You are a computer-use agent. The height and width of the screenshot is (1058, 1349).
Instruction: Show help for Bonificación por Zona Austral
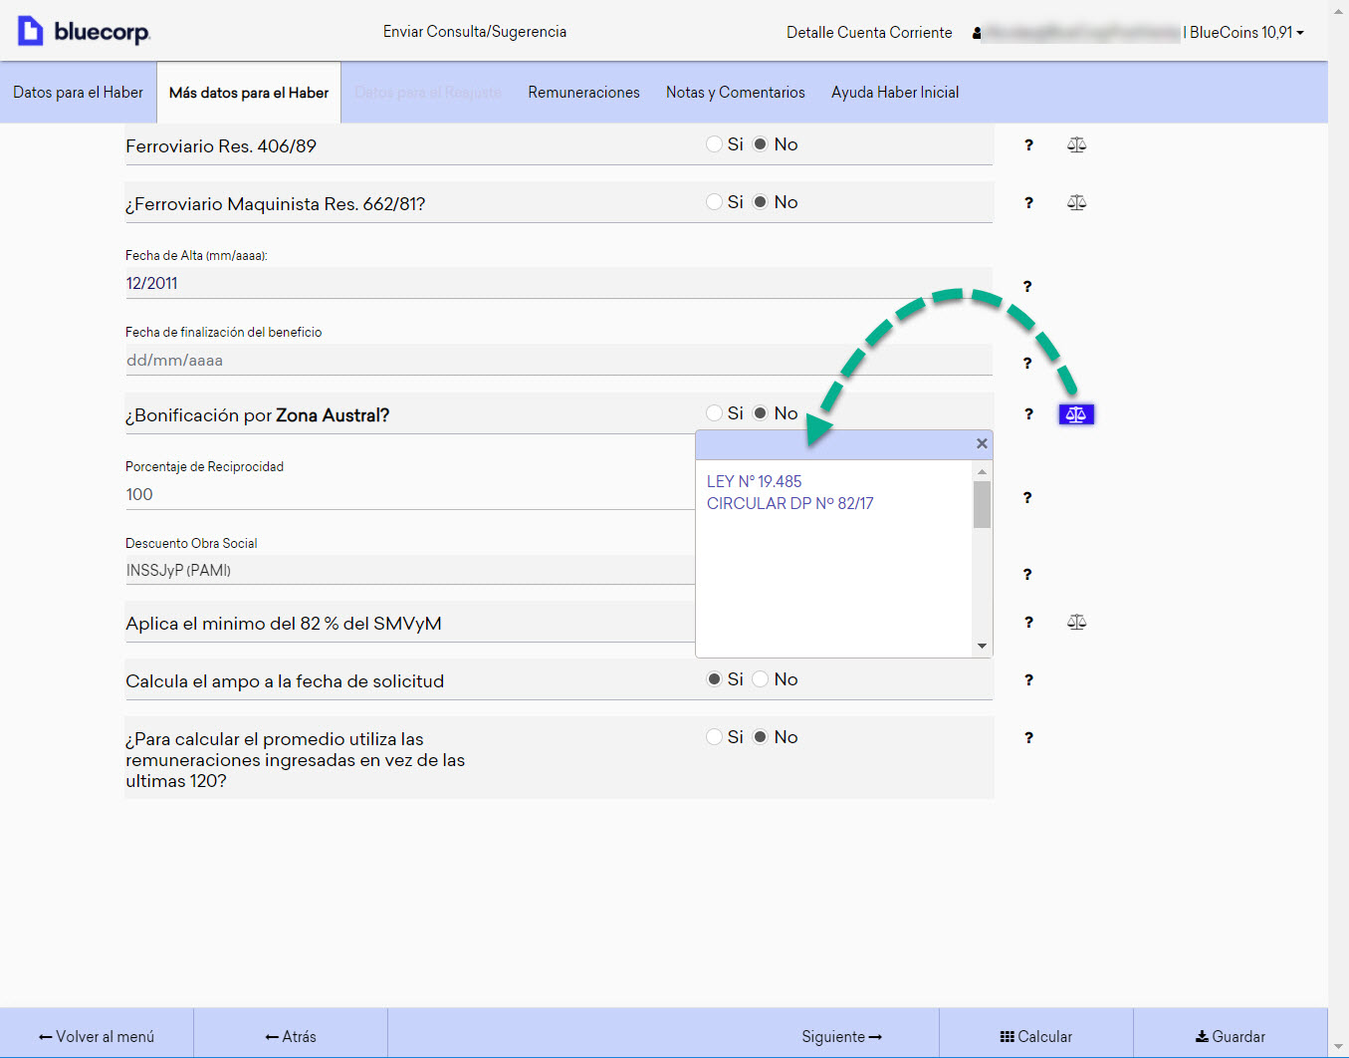click(1028, 414)
